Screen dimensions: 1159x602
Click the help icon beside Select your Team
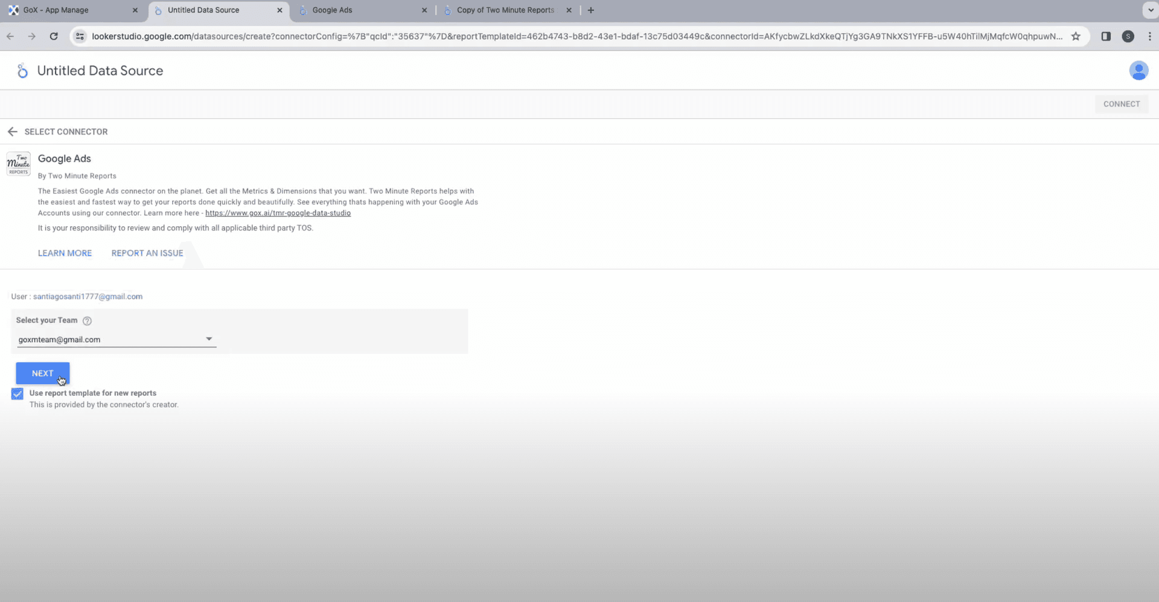pyautogui.click(x=87, y=321)
